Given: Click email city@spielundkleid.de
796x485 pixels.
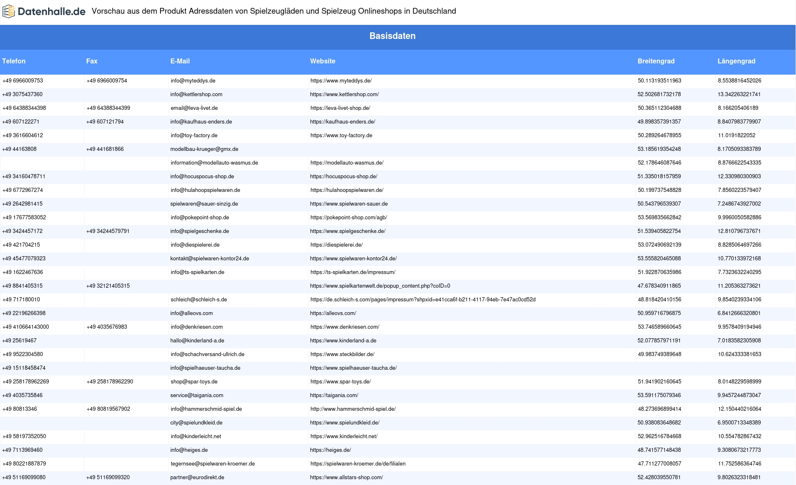Looking at the screenshot, I should 196,423.
